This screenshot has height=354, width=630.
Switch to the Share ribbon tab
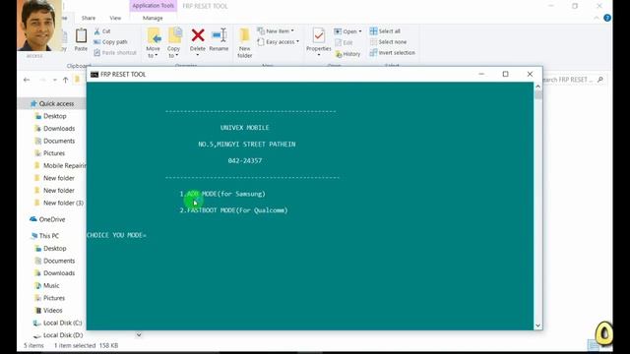tap(89, 18)
